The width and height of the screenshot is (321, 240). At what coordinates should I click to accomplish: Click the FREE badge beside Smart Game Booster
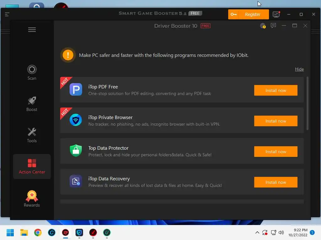pyautogui.click(x=195, y=13)
